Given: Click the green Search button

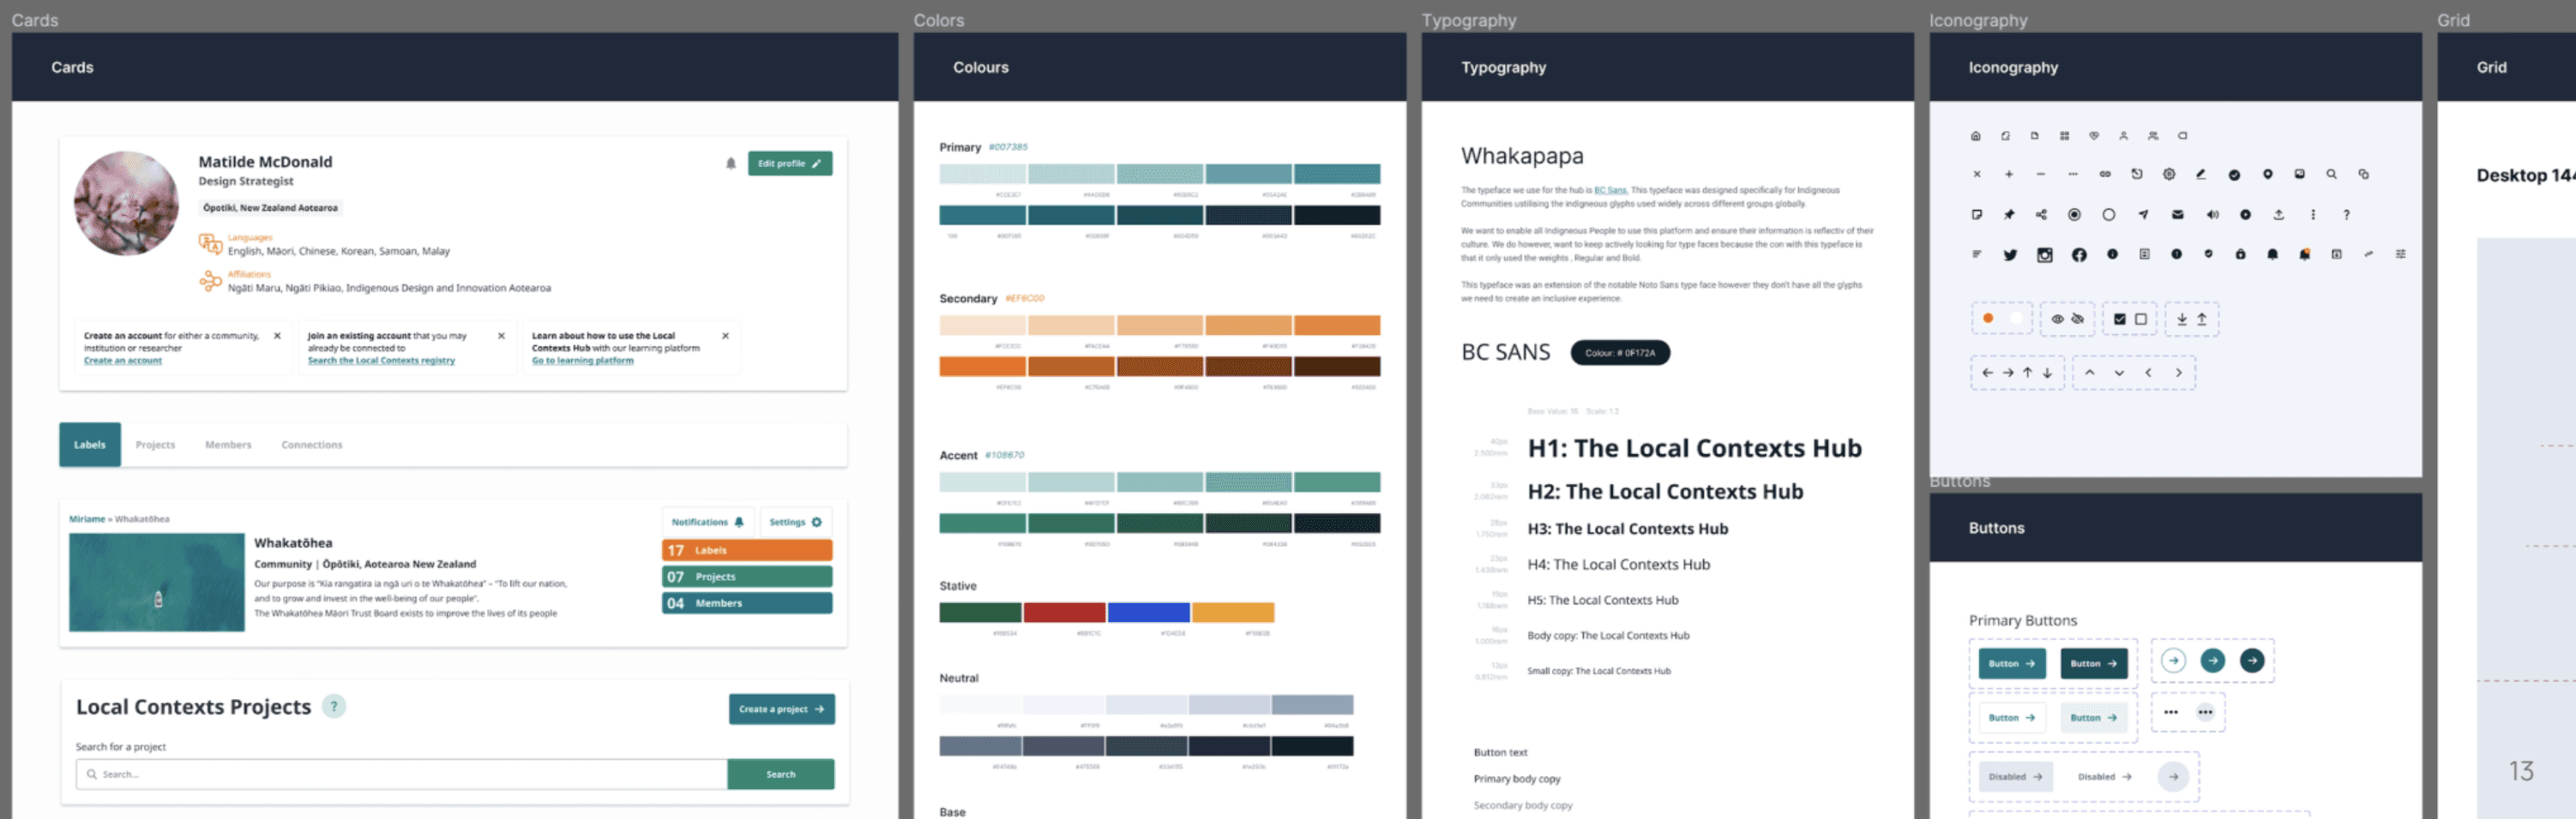Looking at the screenshot, I should pyautogui.click(x=781, y=774).
